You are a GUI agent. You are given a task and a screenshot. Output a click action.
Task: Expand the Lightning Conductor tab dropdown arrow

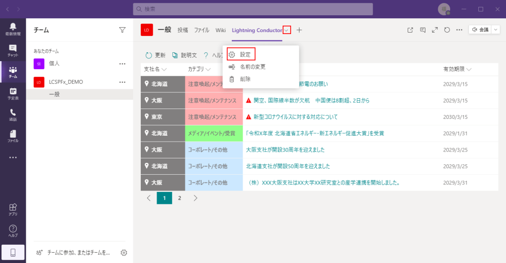(x=287, y=30)
